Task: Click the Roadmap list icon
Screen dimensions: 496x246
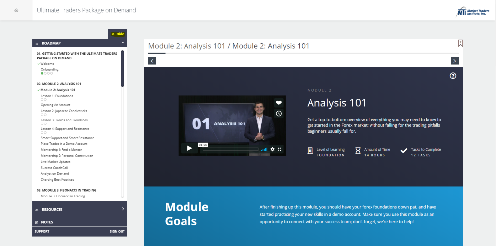Action: click(37, 43)
